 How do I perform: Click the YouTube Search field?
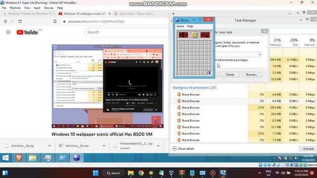click(126, 32)
